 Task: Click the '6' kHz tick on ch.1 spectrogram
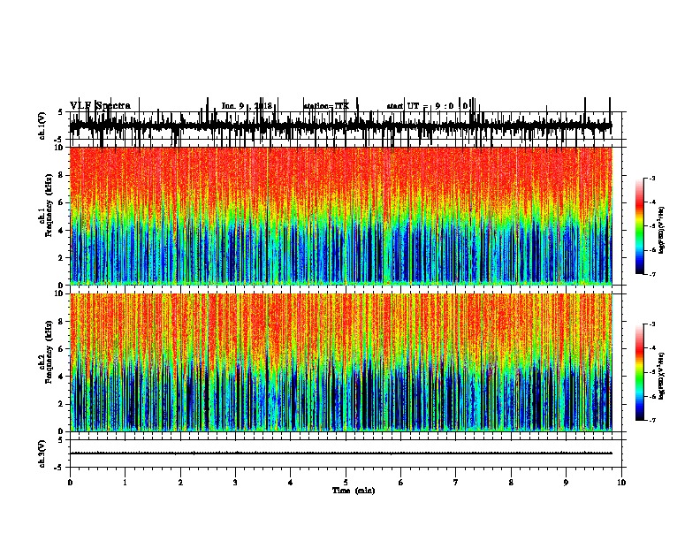(62, 202)
